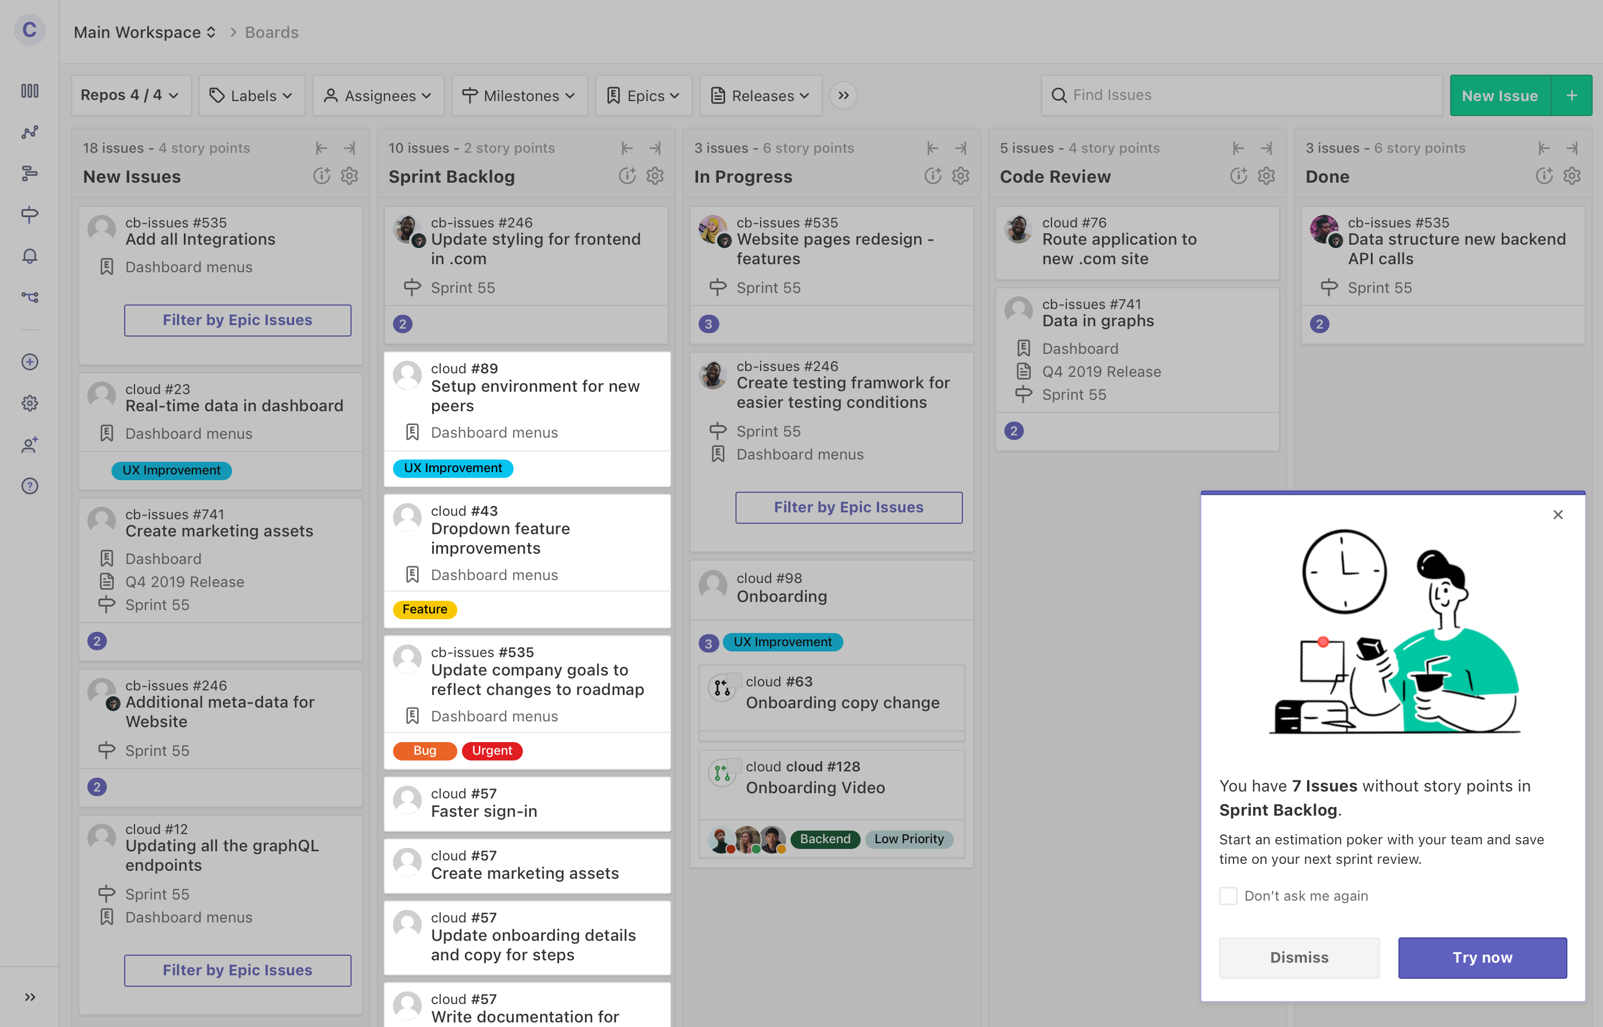Open the Sprint Backlog pipeline settings gear

[654, 176]
